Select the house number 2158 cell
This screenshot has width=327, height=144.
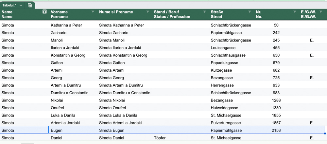(276, 131)
